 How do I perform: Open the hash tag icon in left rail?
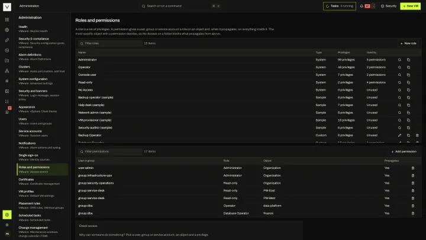(x=7, y=81)
